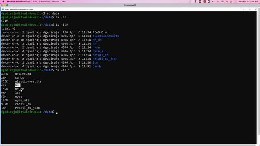This screenshot has width=260, height=146.
Task: Maximize the remote terminal window
Action: [x=249, y=9]
